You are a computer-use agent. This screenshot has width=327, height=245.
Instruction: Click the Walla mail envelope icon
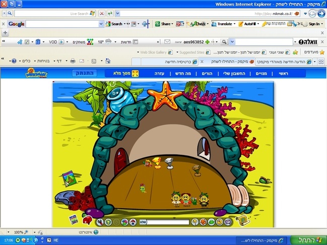click(167, 42)
